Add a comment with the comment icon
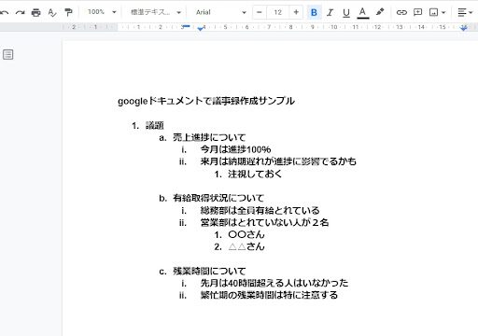The width and height of the screenshot is (478, 336). [417, 12]
